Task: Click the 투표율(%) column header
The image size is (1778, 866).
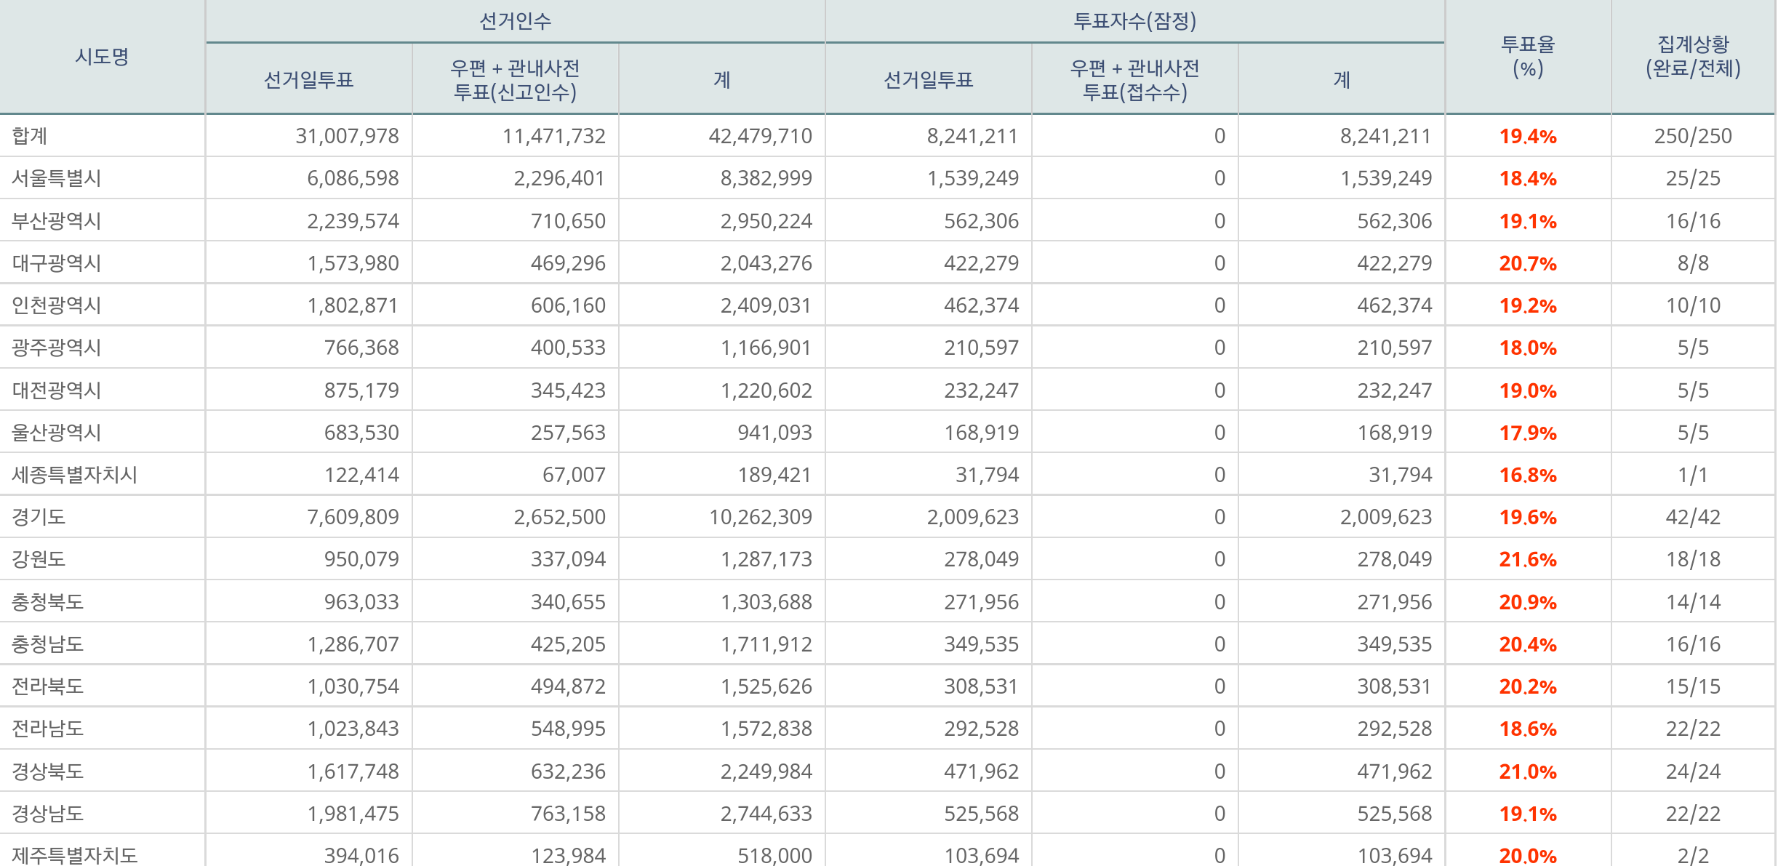Action: click(1527, 57)
